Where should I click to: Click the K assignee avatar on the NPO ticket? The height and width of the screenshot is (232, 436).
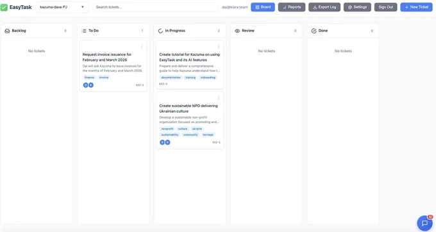(x=168, y=142)
